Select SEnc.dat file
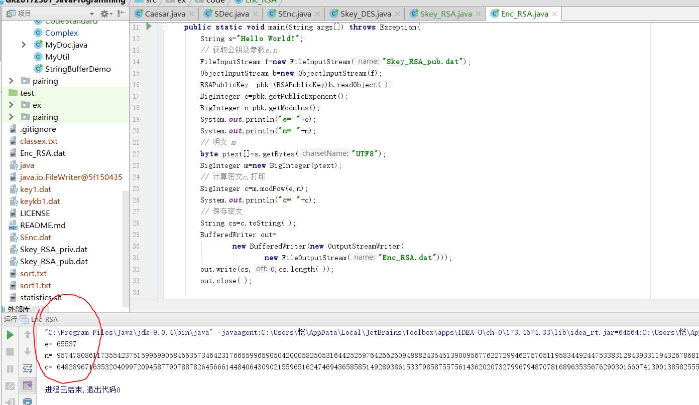 click(x=36, y=237)
